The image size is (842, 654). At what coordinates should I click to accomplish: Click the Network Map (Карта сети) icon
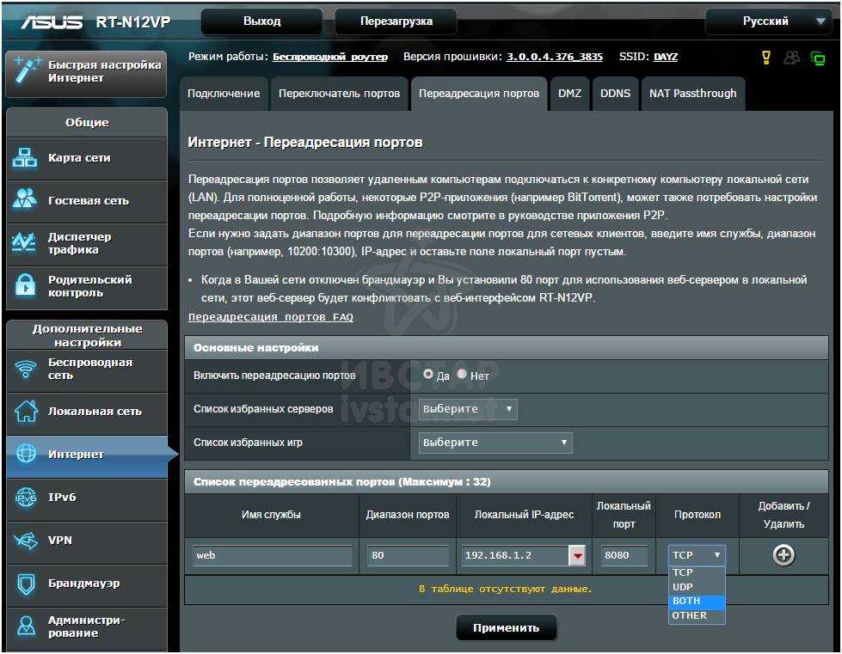pyautogui.click(x=26, y=158)
